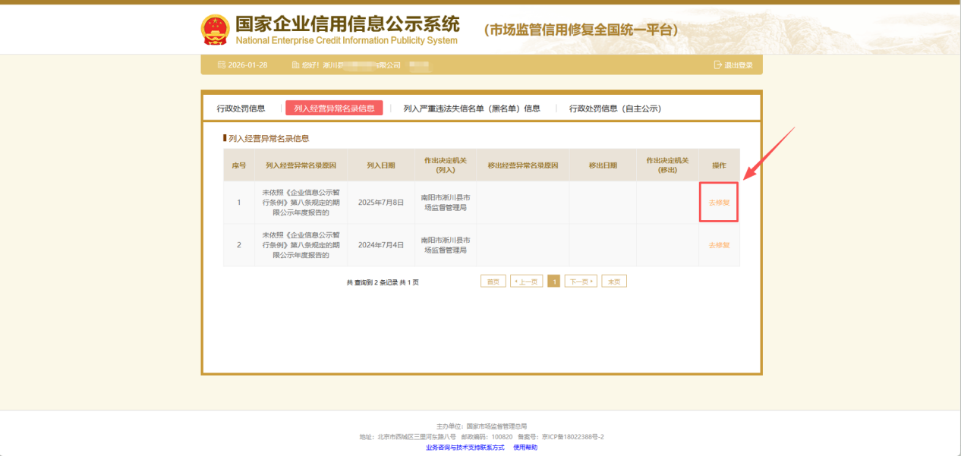Go to first page with 首页

493,281
